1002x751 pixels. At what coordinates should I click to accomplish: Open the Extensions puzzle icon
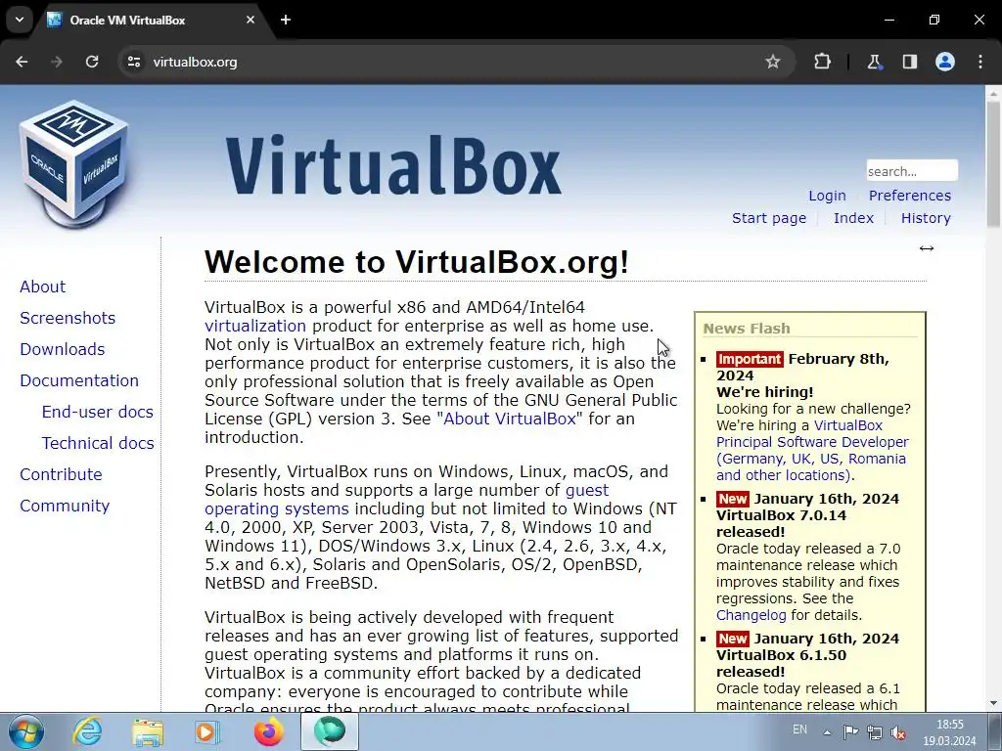[x=822, y=62]
